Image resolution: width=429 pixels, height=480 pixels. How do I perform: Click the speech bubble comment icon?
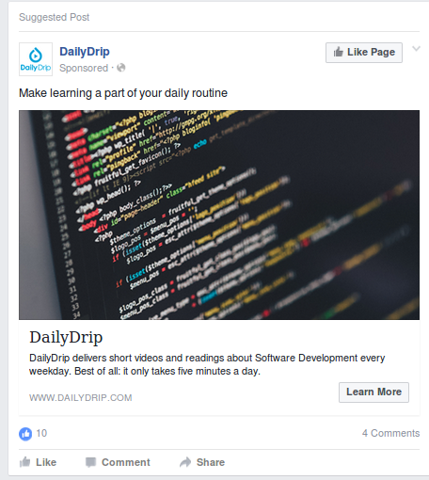(x=90, y=462)
